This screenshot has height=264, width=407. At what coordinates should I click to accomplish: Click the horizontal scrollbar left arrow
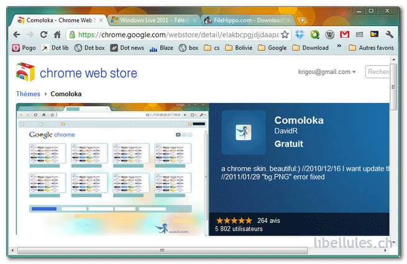coord(12,250)
